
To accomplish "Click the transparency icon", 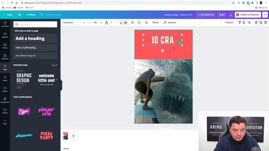I will pyautogui.click(x=244, y=23).
